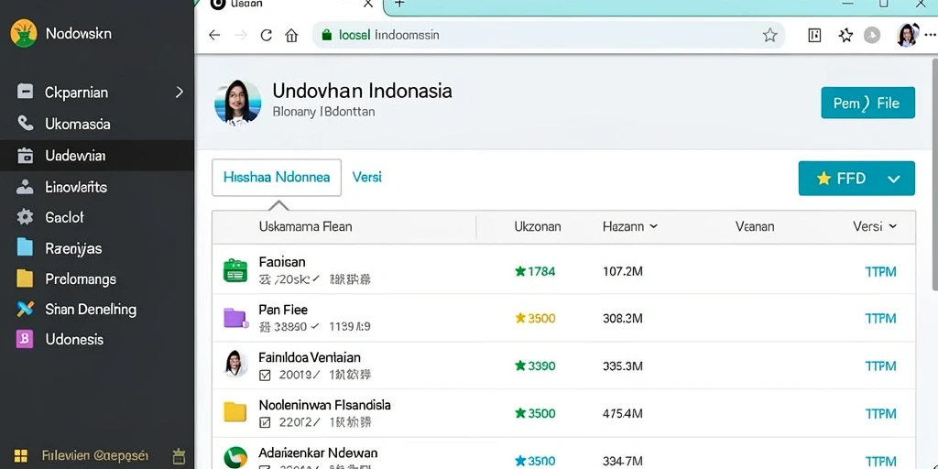Open Ukomasda phone icon
The height and width of the screenshot is (469, 938).
coord(25,124)
